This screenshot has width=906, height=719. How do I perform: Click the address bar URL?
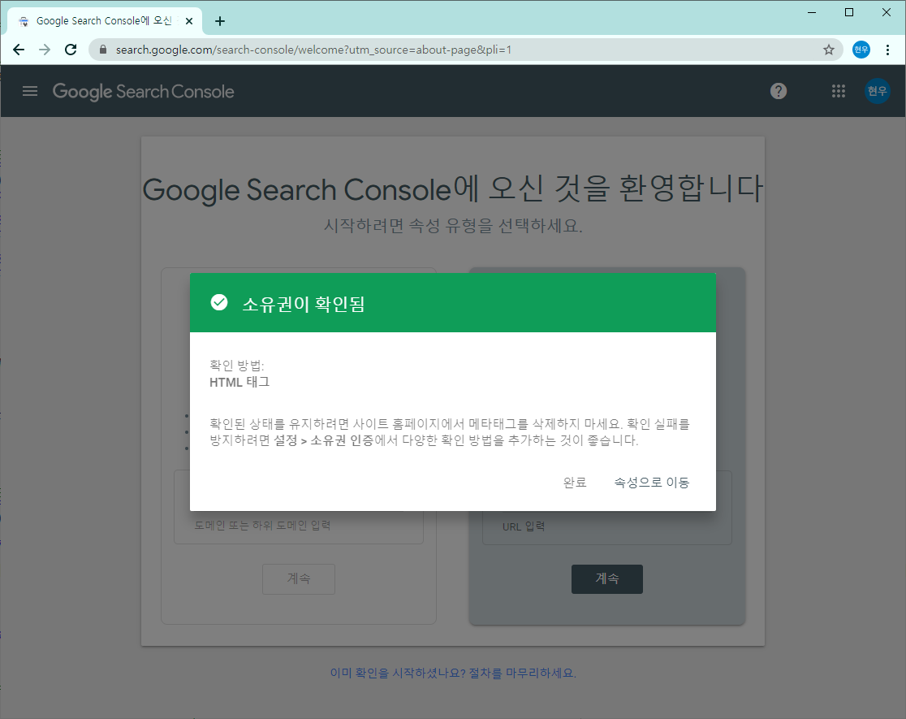click(313, 50)
